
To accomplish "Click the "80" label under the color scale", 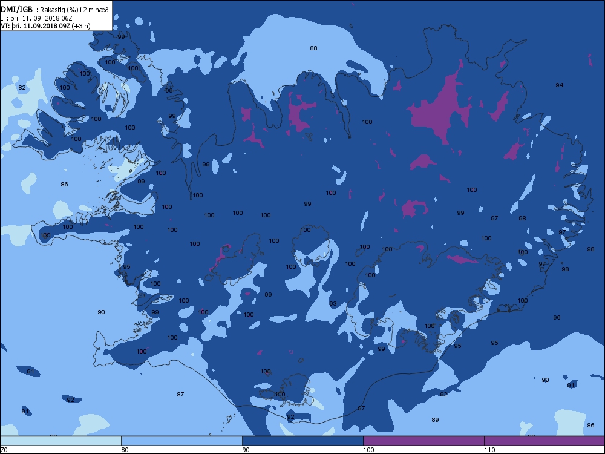I will point(125,450).
